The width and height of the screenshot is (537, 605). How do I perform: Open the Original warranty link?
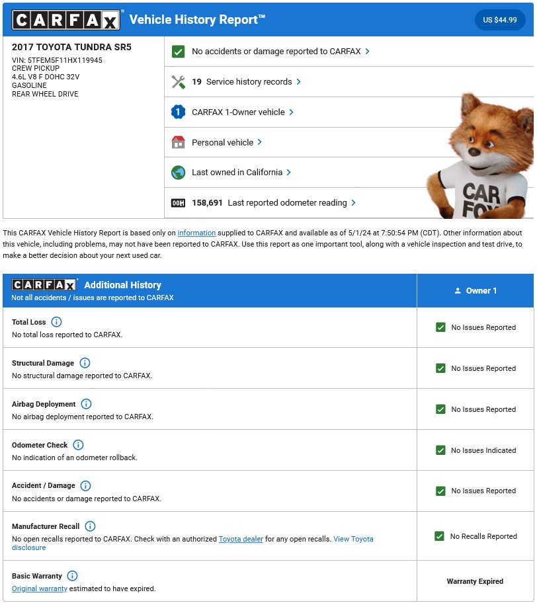click(40, 588)
